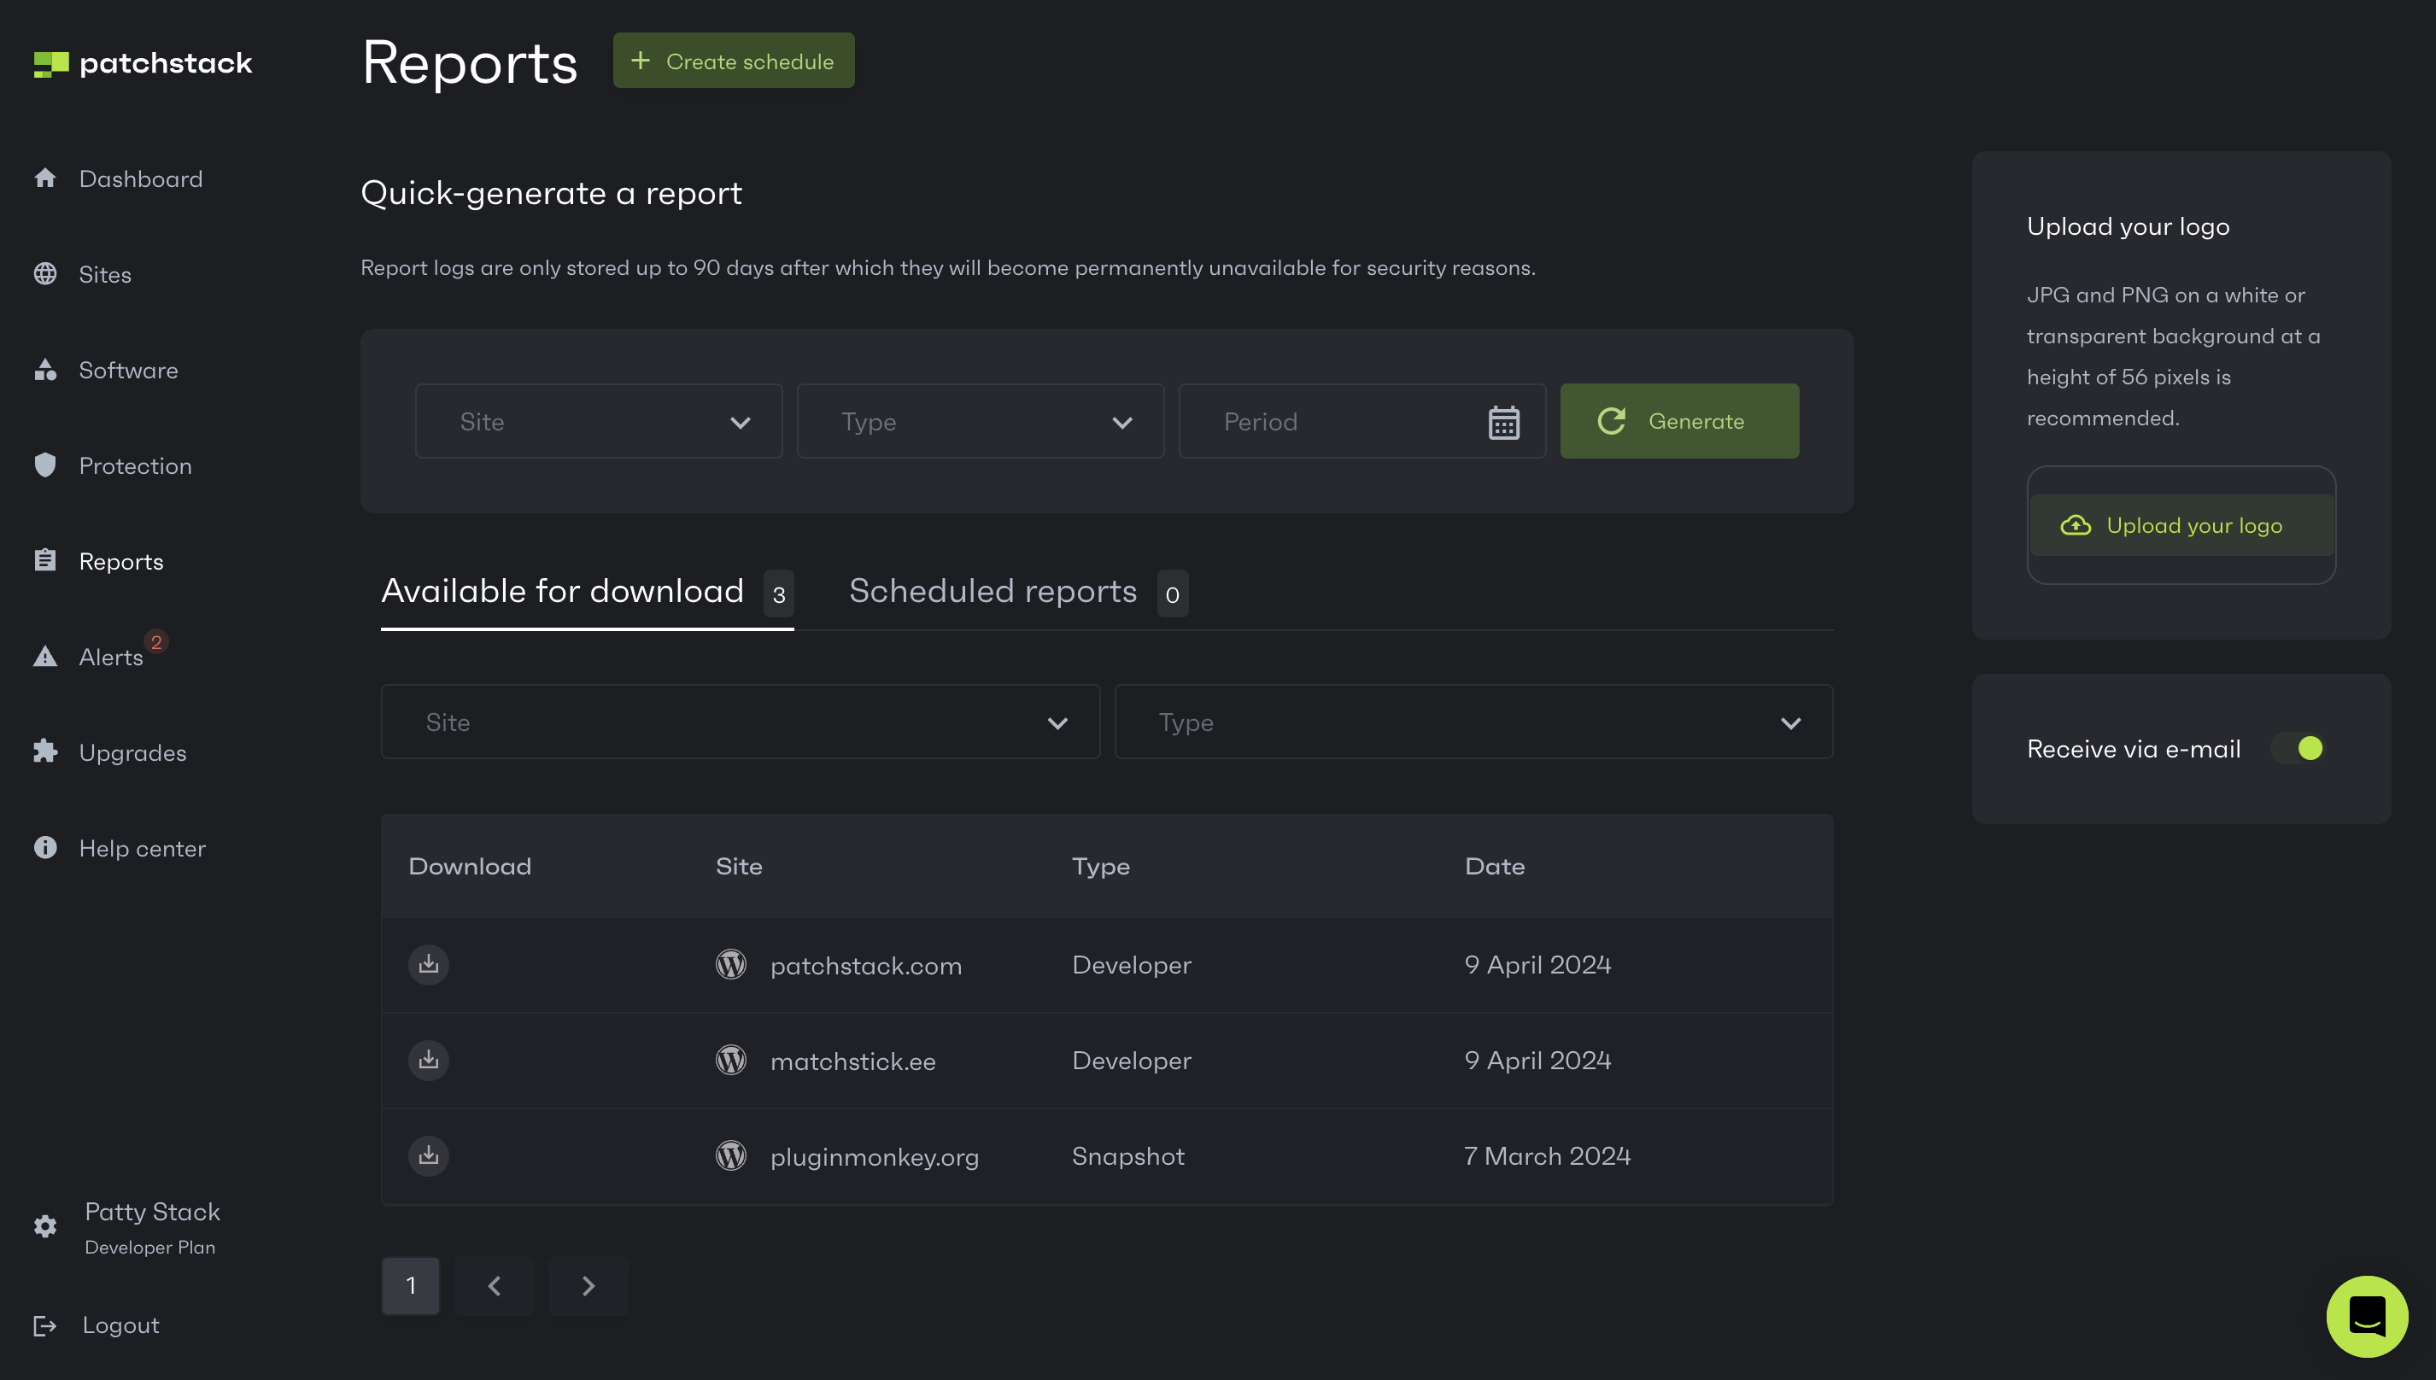
Task: Disable the Receive via e-mail toggle
Action: coord(2298,749)
